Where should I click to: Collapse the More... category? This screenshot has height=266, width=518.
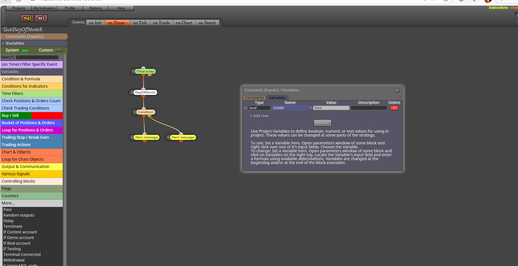pos(31,203)
